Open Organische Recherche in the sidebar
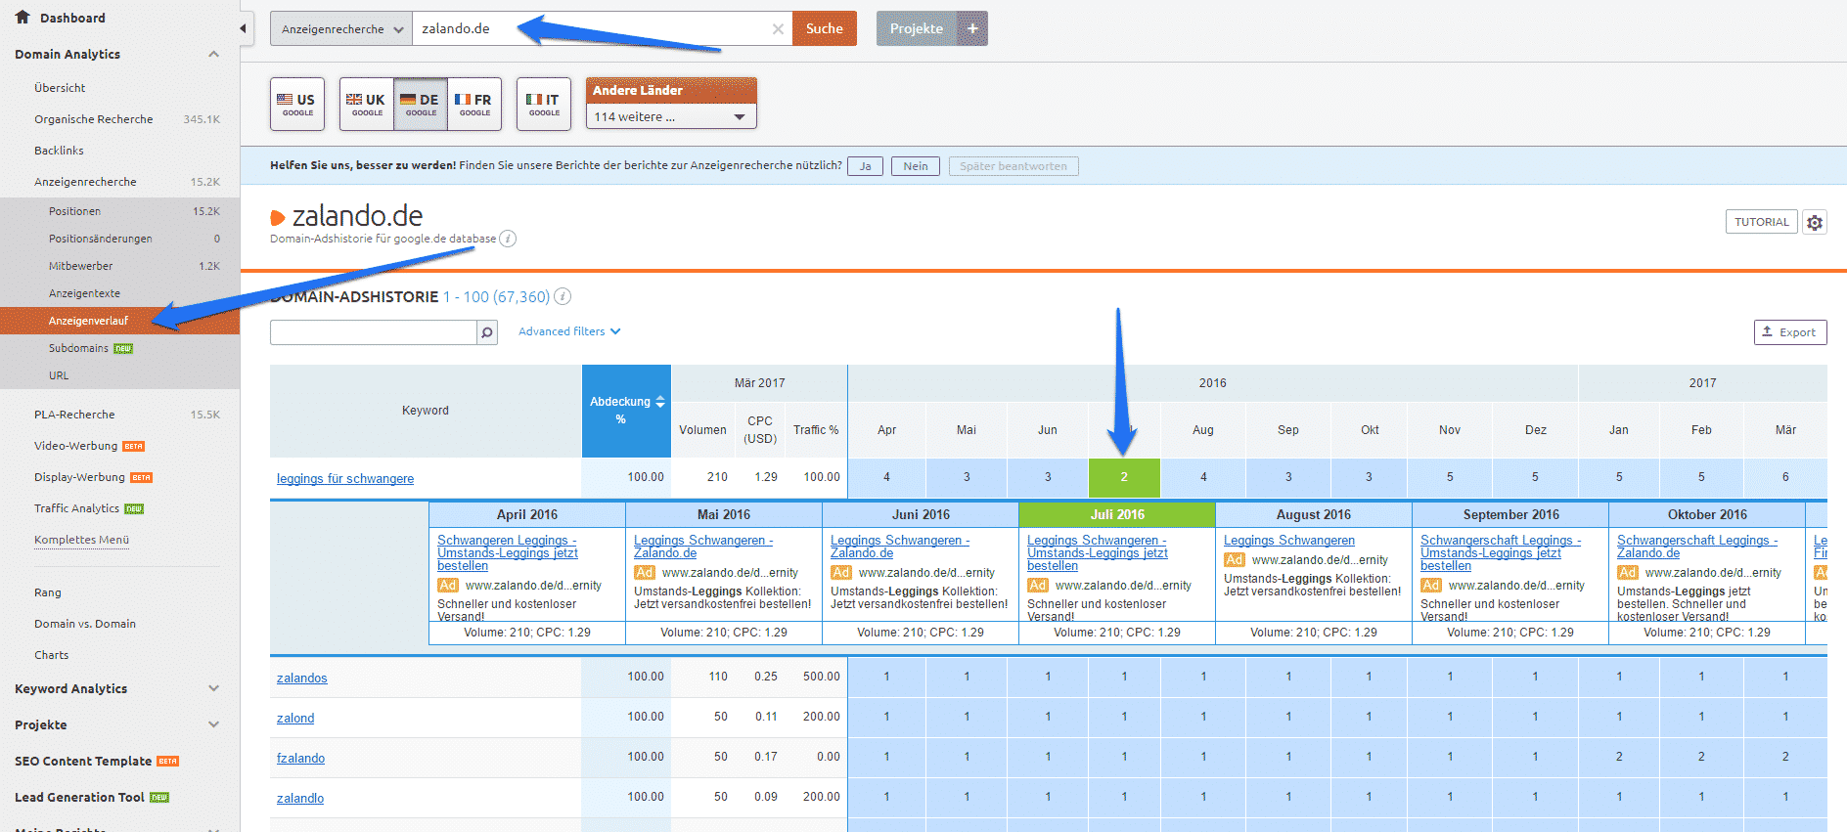The image size is (1847, 832). [x=94, y=119]
